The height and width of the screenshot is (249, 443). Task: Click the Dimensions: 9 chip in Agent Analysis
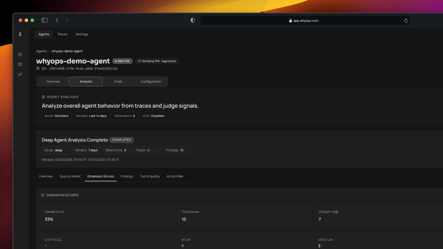point(124,116)
